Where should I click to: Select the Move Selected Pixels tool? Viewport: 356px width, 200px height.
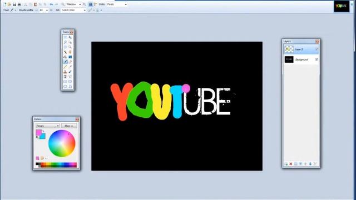pos(70,37)
